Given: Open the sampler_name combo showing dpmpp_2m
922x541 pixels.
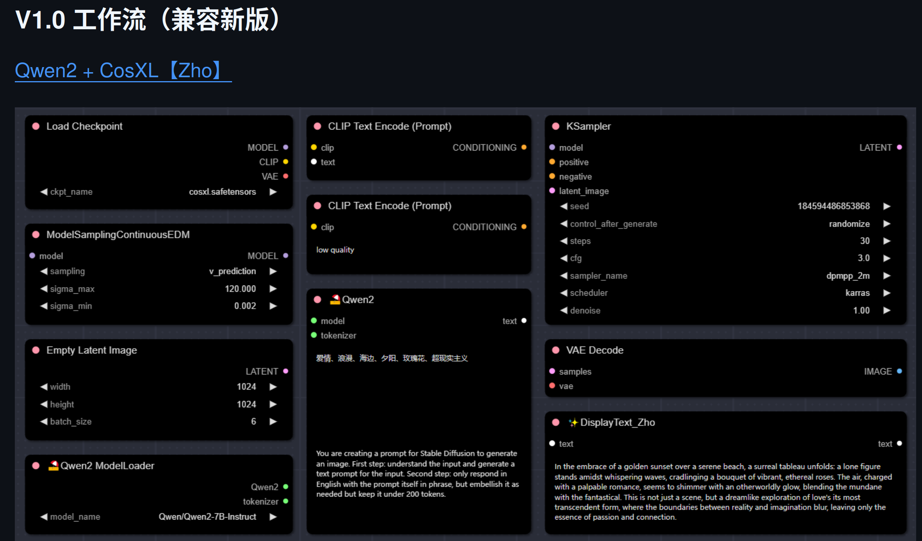Looking at the screenshot, I should pos(725,276).
